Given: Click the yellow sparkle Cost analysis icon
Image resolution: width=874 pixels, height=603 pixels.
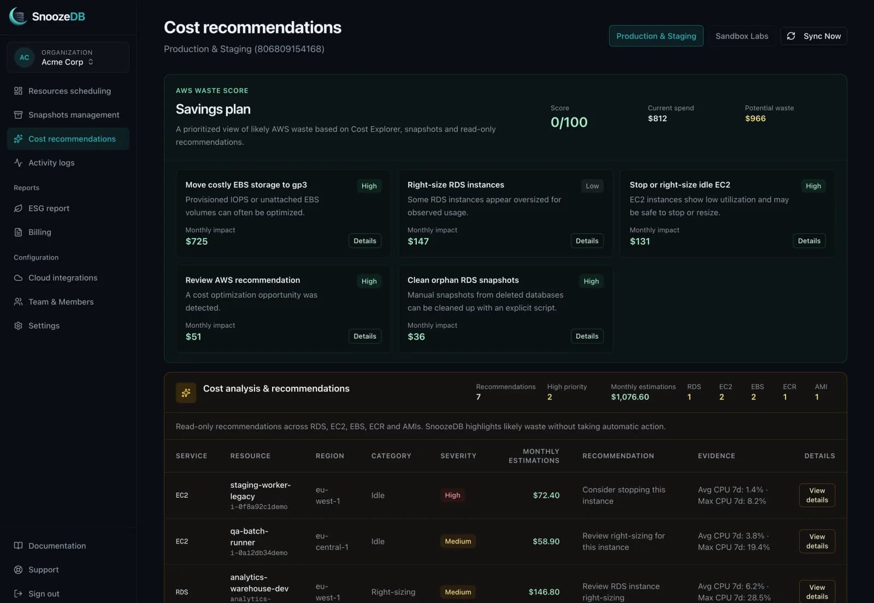Looking at the screenshot, I should point(186,393).
